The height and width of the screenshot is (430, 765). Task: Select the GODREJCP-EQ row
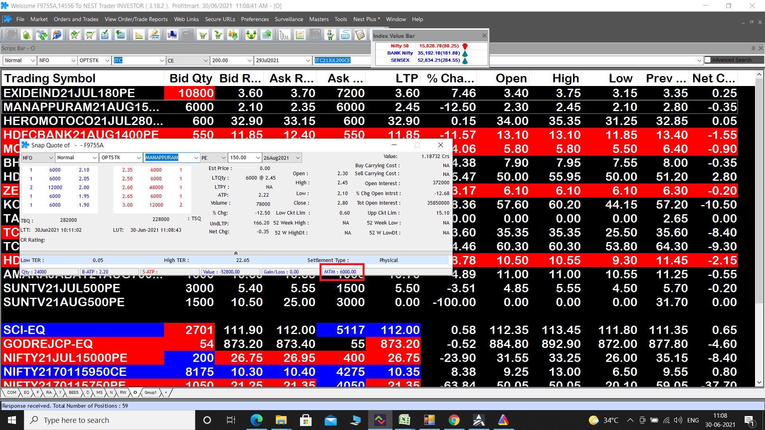pos(370,344)
